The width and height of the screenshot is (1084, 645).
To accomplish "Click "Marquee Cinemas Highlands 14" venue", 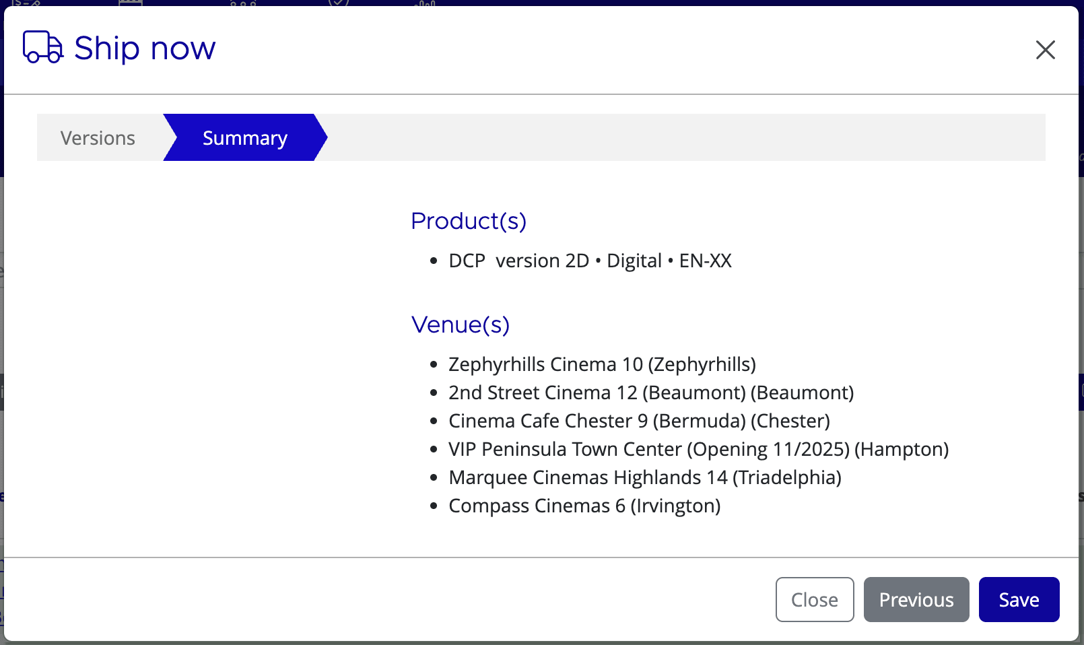I will coord(645,477).
